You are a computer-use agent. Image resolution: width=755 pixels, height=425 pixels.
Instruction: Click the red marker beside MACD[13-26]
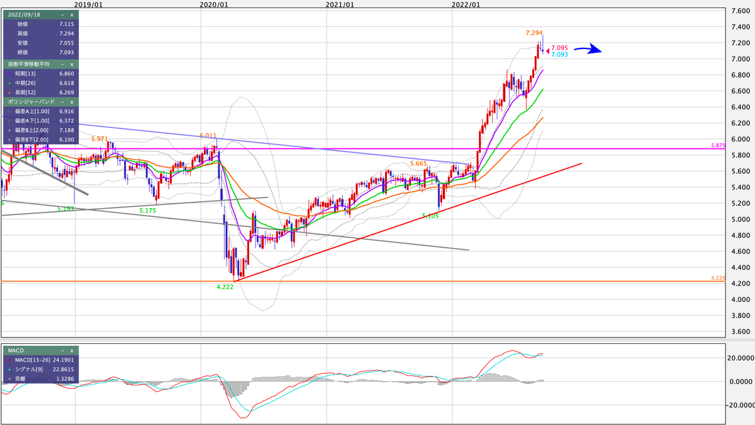(9, 360)
